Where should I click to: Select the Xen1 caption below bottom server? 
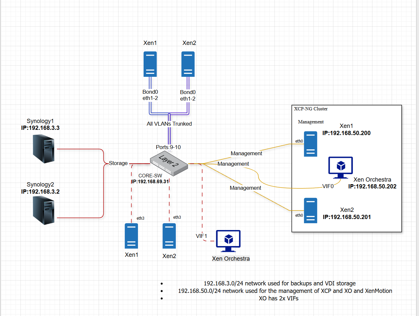click(132, 255)
